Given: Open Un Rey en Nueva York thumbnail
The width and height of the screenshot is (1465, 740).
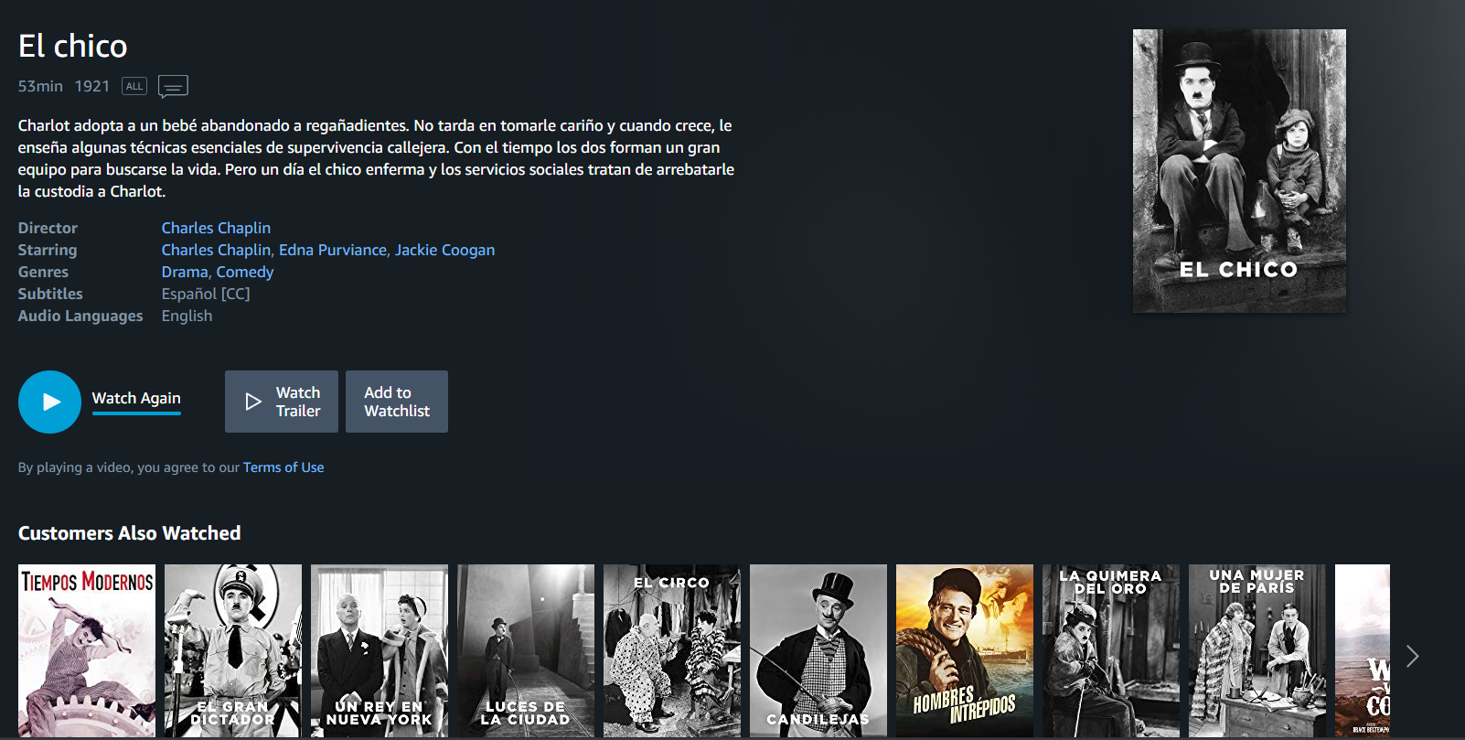Looking at the screenshot, I should tap(380, 650).
